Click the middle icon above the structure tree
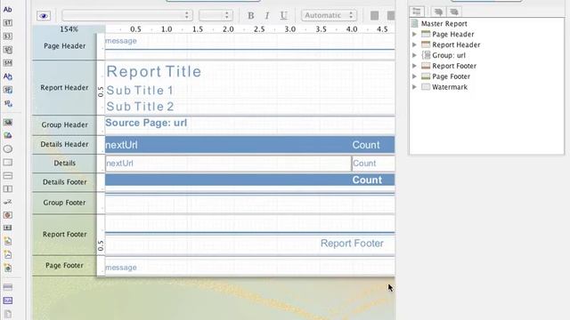 [x=438, y=12]
